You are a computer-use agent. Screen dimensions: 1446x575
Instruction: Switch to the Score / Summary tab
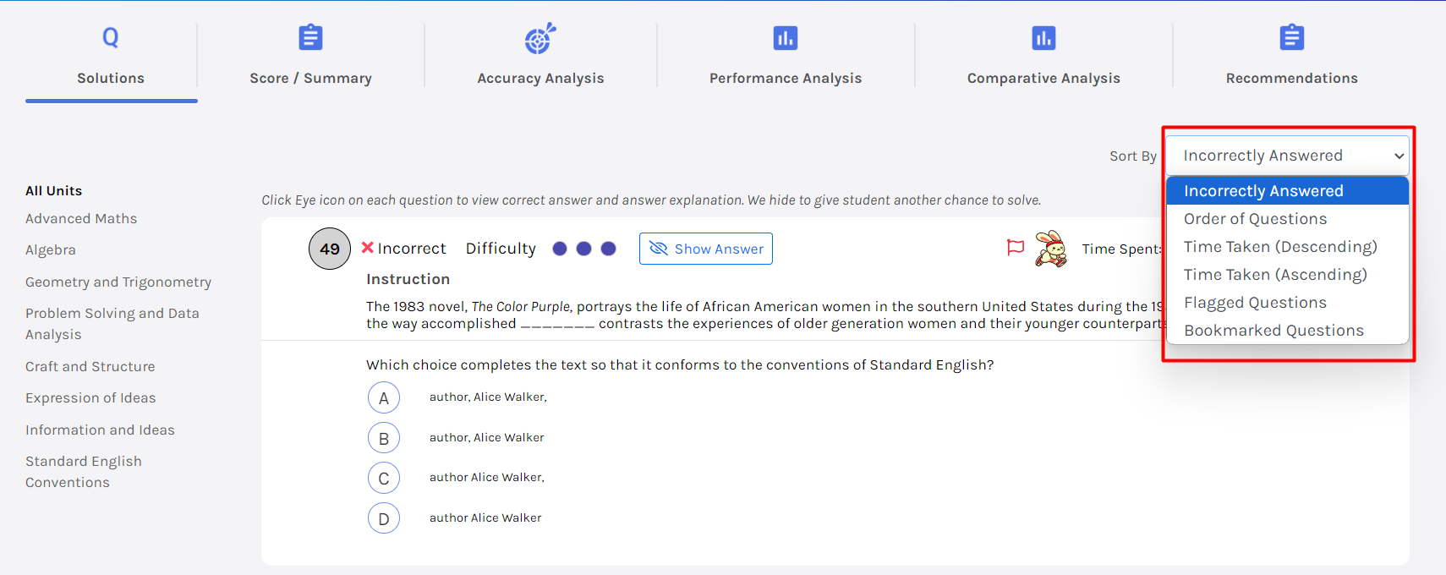point(310,78)
